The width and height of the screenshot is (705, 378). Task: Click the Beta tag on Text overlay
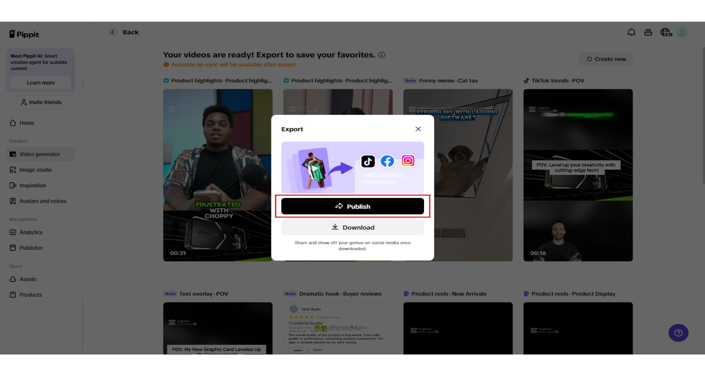[x=170, y=294]
